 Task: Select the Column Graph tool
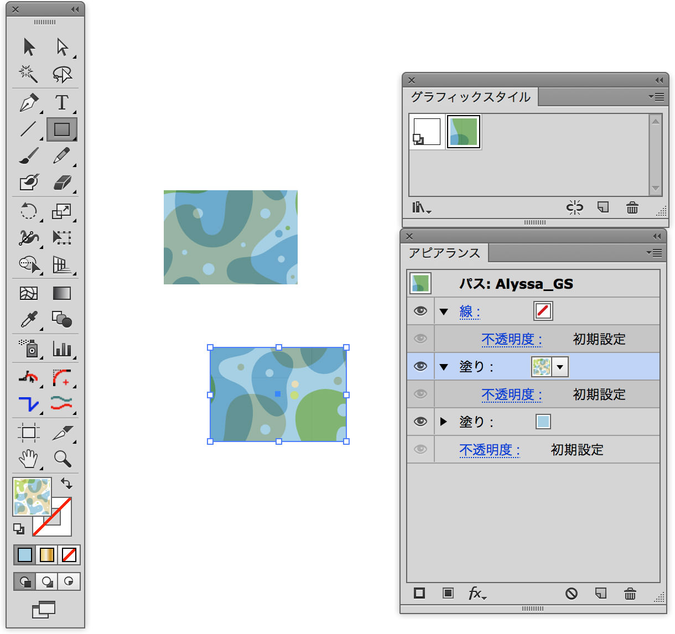(x=62, y=348)
